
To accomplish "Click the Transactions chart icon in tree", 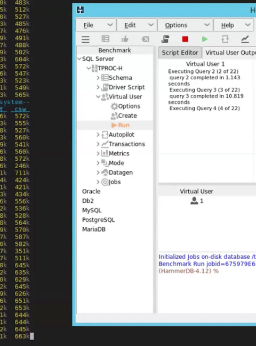I will (105, 144).
